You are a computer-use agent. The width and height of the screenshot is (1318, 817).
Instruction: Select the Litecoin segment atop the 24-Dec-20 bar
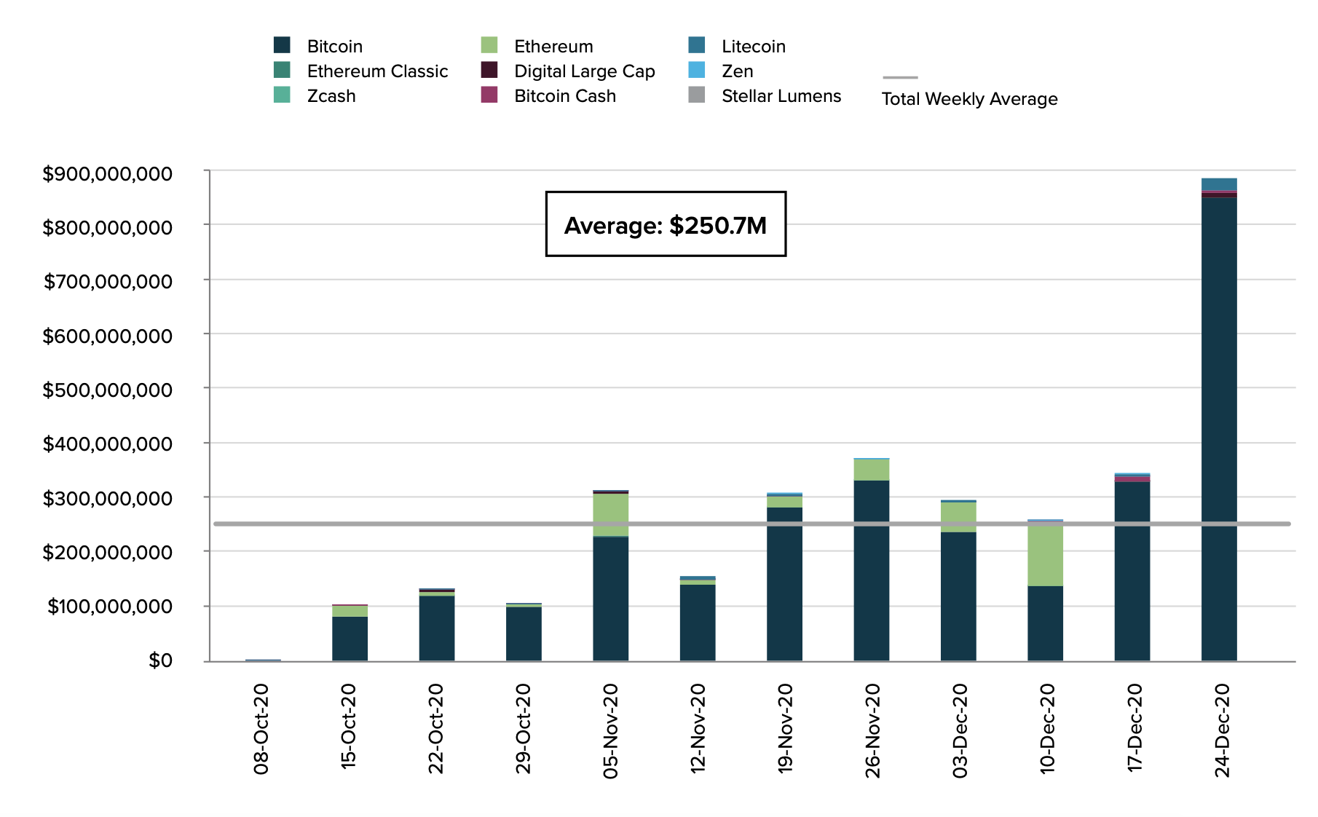coord(1218,184)
